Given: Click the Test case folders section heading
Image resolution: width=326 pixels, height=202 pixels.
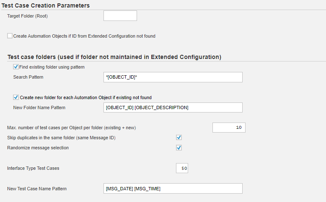Looking at the screenshot, I should coord(114,57).
